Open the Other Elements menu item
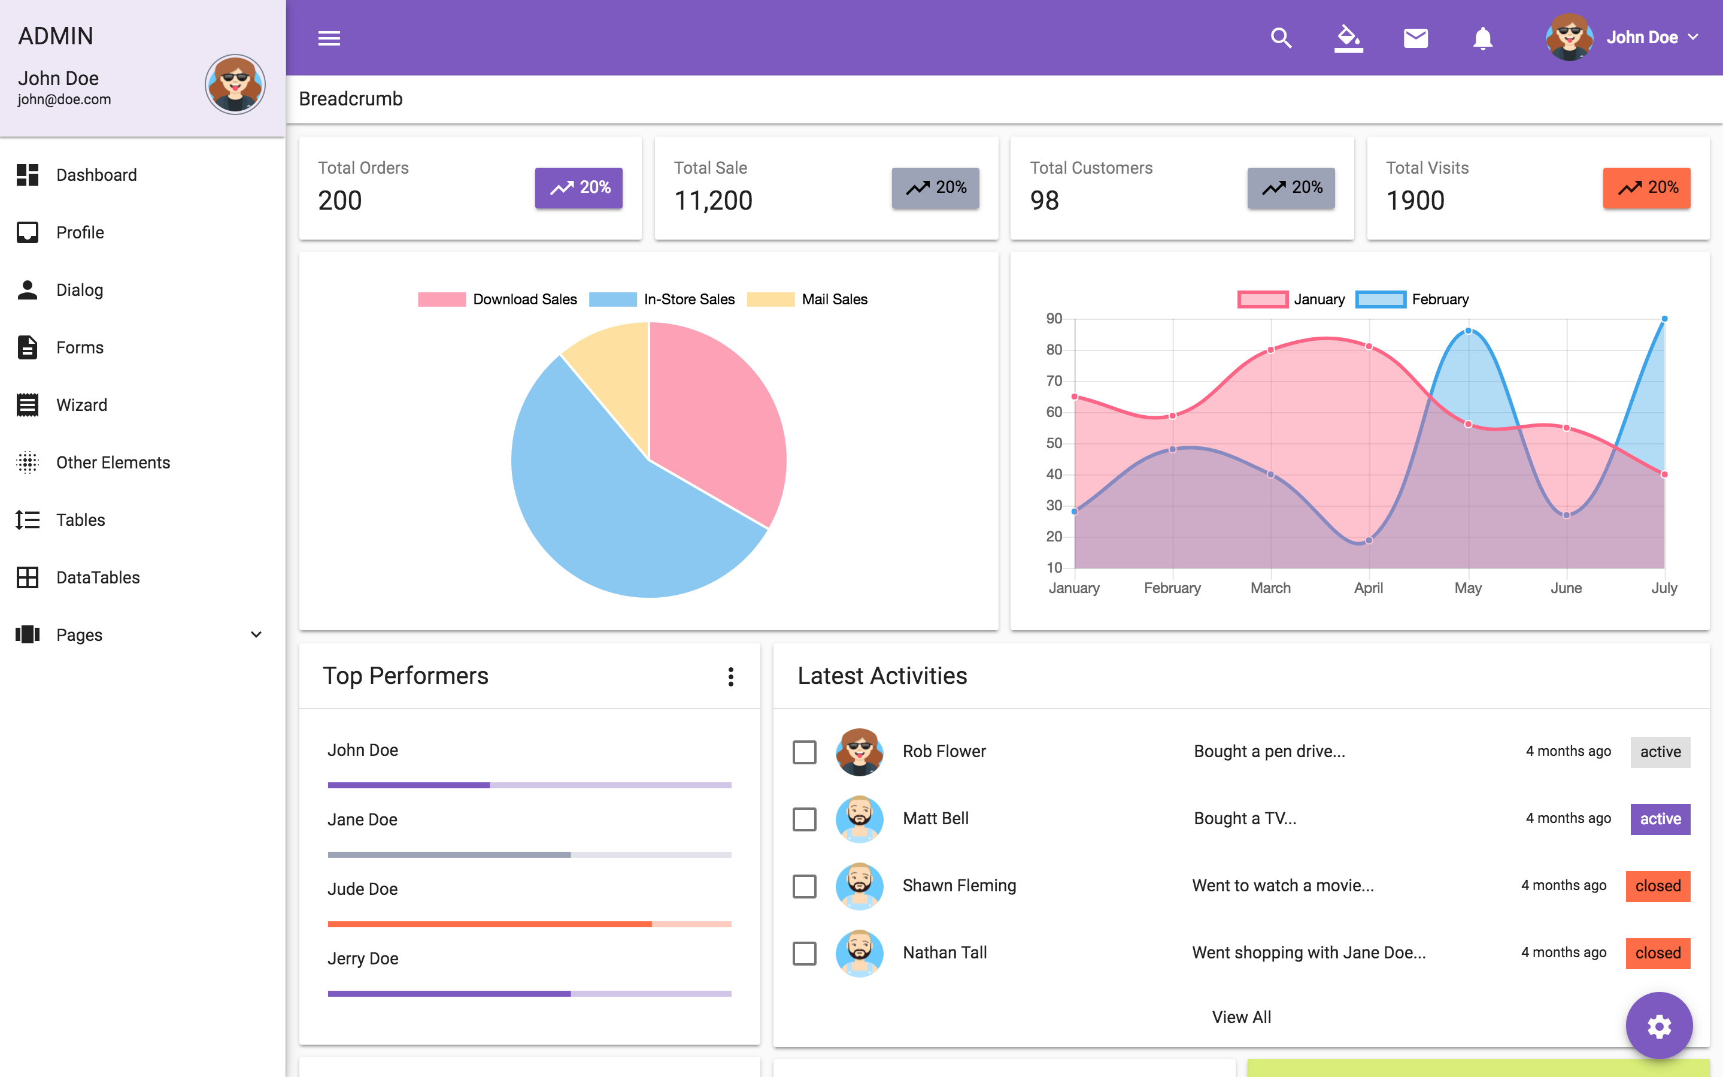The image size is (1723, 1077). (x=142, y=462)
